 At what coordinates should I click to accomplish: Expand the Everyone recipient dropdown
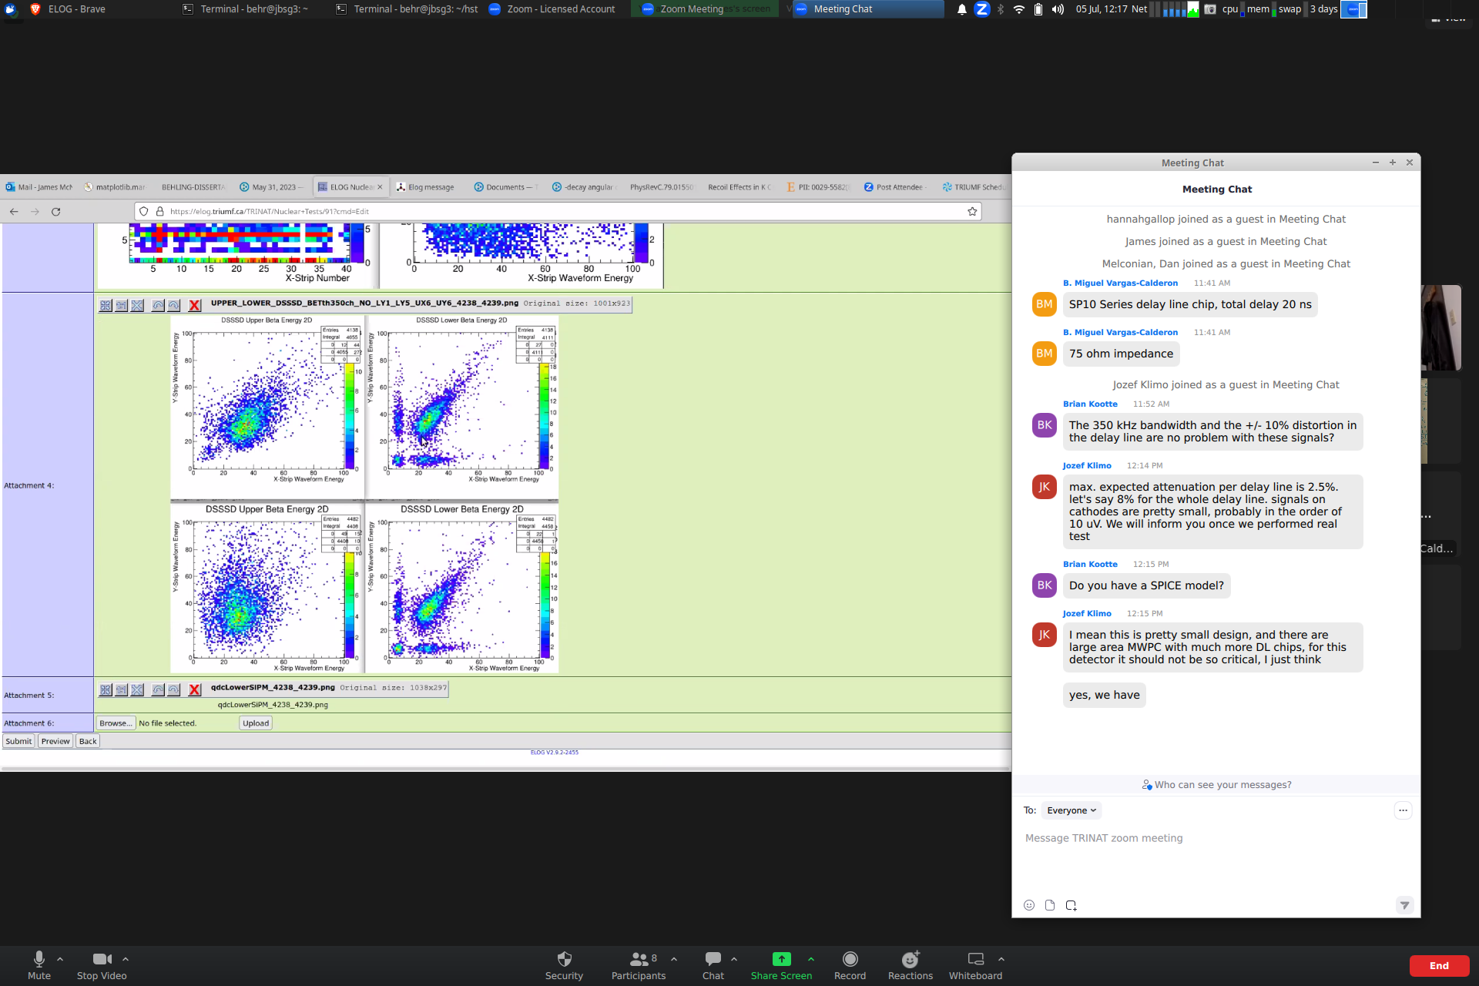pyautogui.click(x=1071, y=810)
